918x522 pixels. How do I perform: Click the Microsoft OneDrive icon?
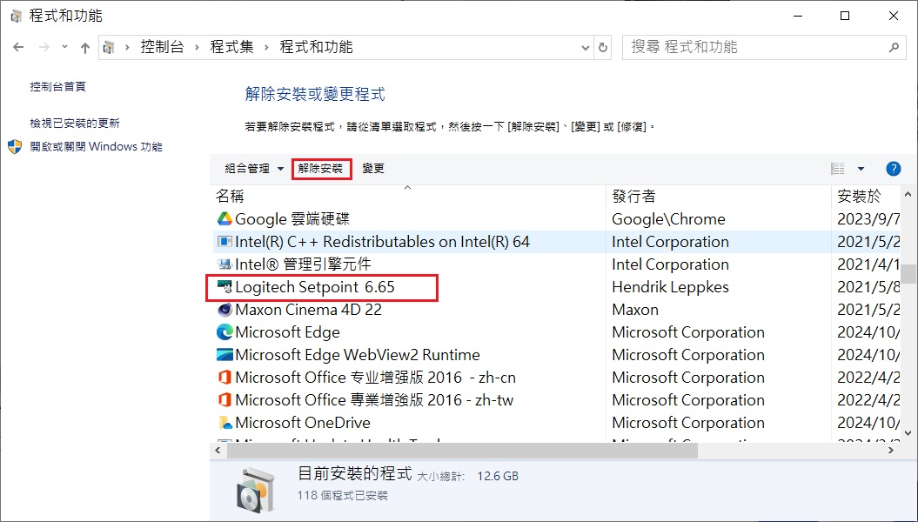[x=224, y=423]
